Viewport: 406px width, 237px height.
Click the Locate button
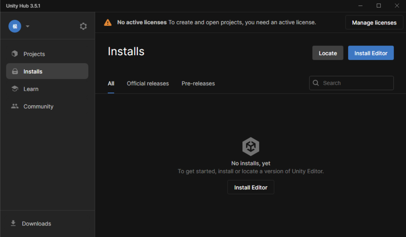(x=328, y=53)
